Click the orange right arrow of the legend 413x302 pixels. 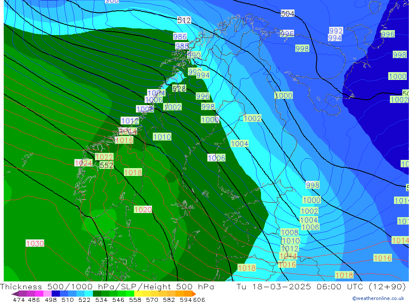[194, 294]
